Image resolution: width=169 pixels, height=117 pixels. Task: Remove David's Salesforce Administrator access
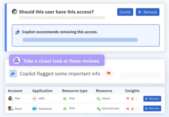pyautogui.click(x=152, y=108)
